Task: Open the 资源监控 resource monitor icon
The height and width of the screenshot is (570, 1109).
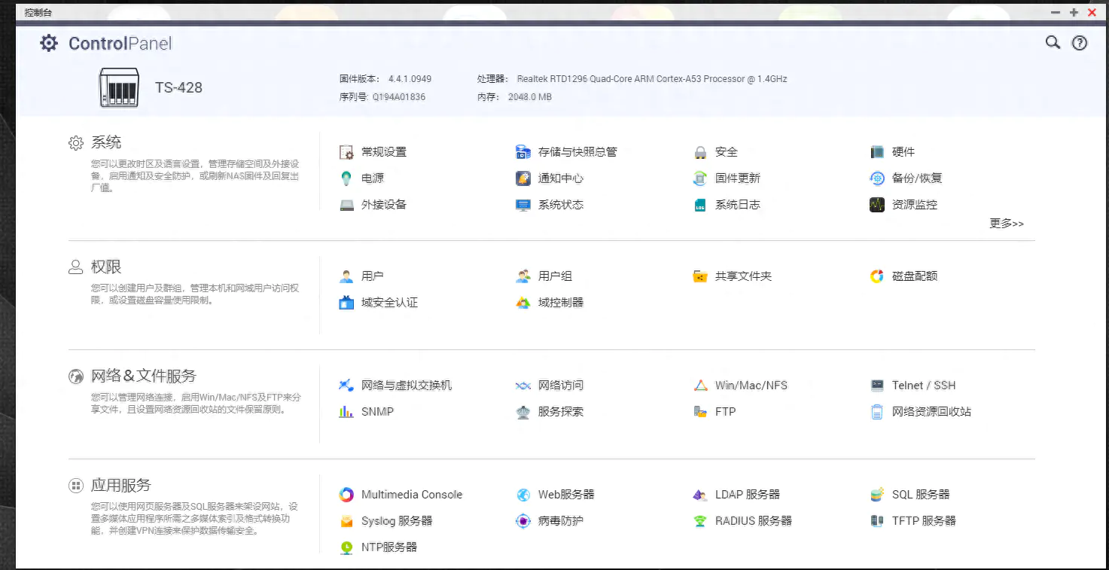Action: [x=877, y=205]
